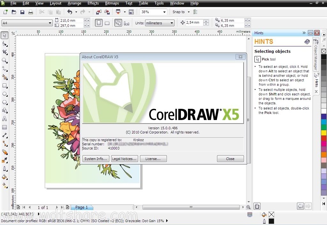Click the Legal Notices button
The image size is (327, 225).
click(124, 159)
